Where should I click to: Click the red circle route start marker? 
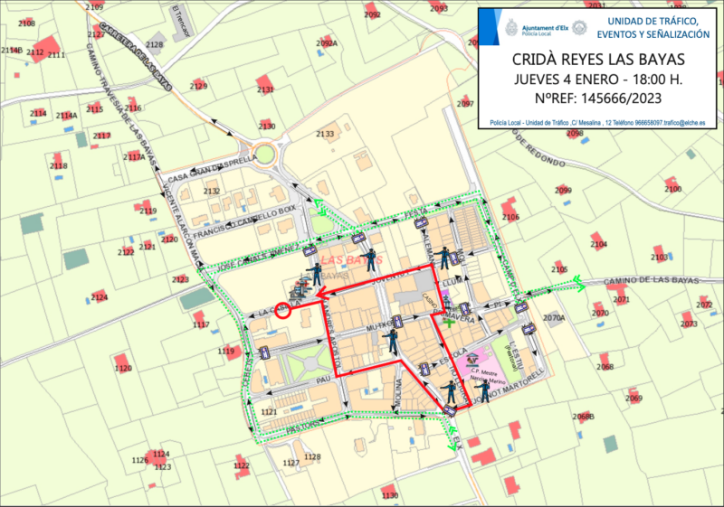click(x=281, y=311)
